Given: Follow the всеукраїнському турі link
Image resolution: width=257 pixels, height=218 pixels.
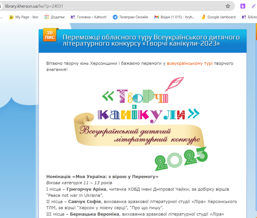Looking at the screenshot, I should pos(190,63).
